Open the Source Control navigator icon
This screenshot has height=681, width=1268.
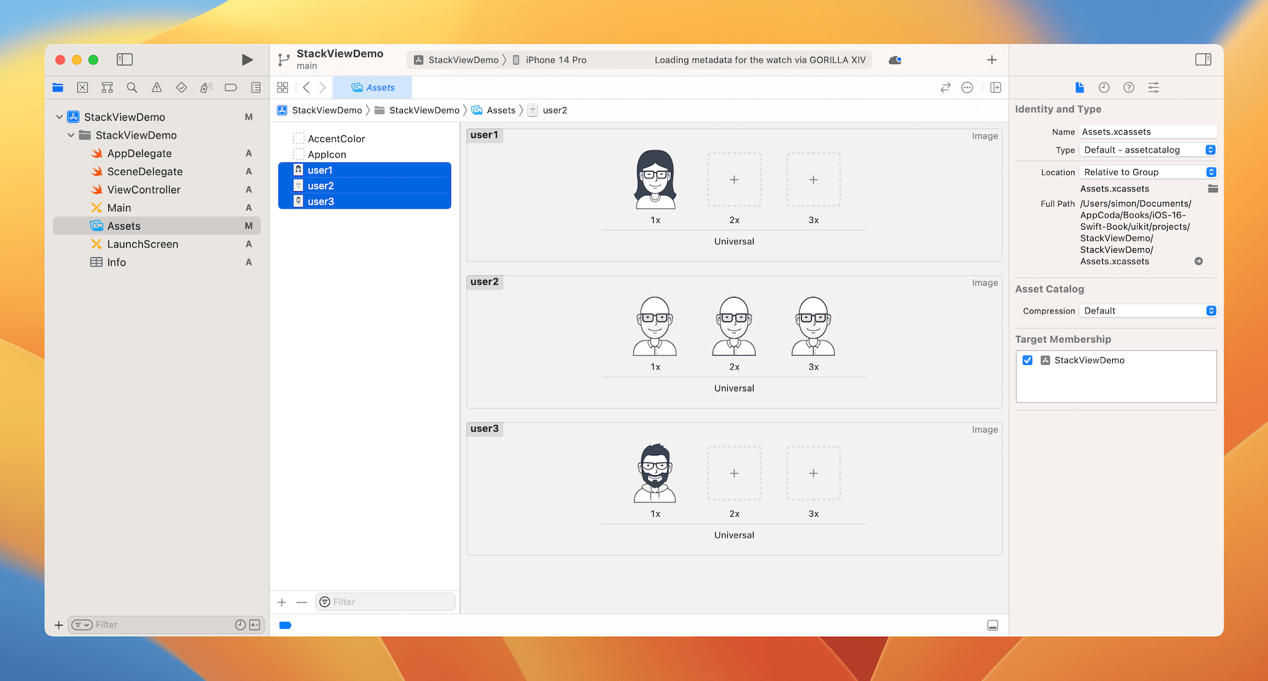tap(83, 88)
